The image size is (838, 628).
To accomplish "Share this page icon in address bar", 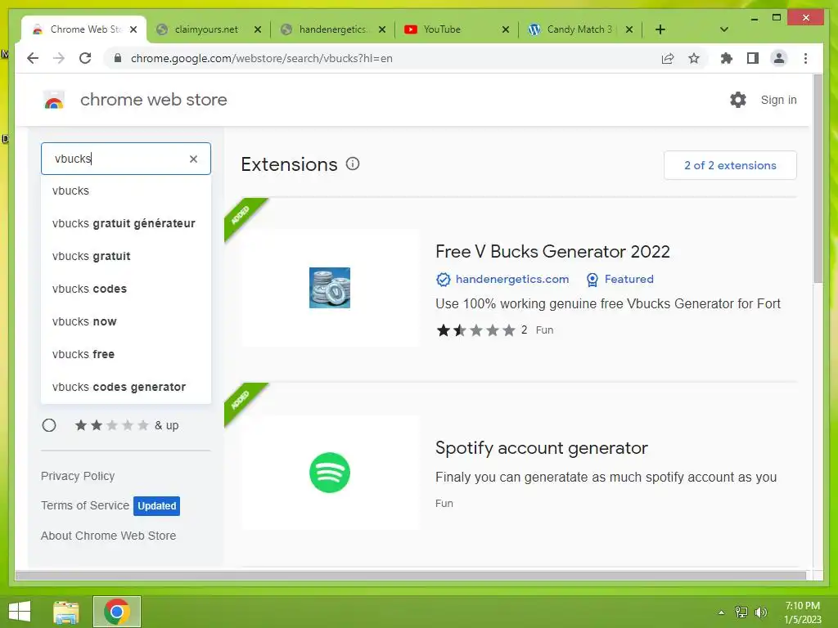I will (668, 58).
